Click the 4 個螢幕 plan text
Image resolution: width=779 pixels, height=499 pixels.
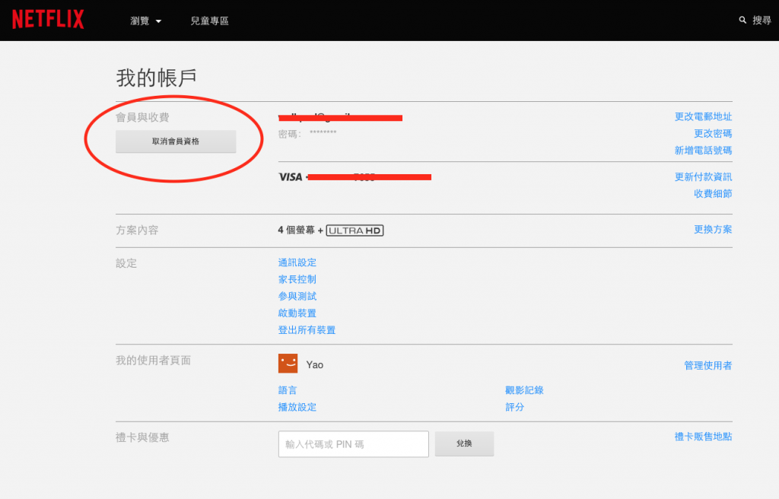pos(297,230)
